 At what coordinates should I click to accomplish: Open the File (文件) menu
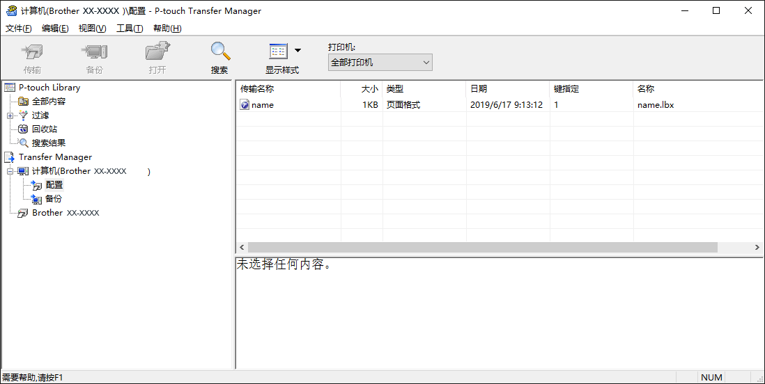(19, 29)
